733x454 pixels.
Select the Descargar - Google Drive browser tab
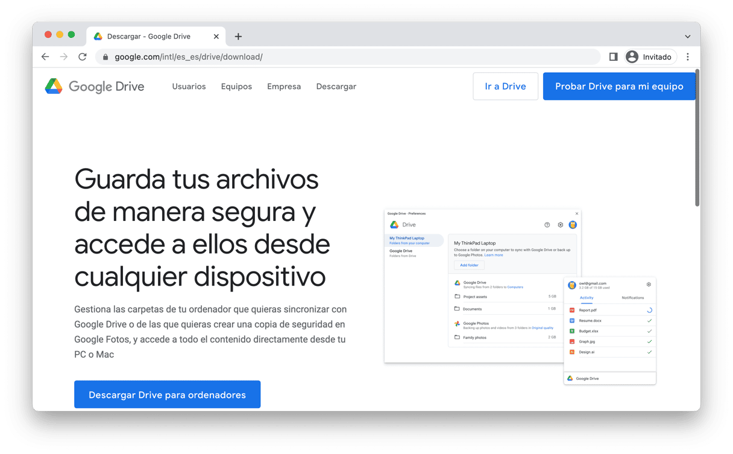(156, 37)
